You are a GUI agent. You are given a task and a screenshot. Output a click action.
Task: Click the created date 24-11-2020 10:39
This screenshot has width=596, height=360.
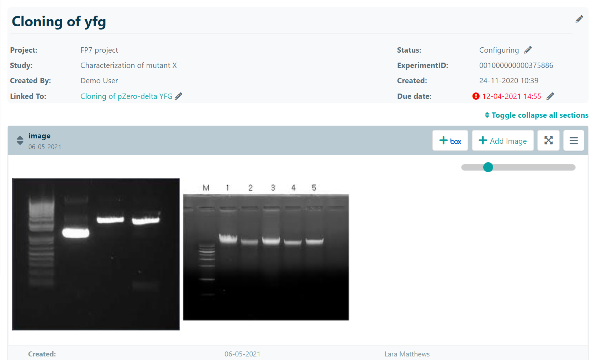point(508,81)
